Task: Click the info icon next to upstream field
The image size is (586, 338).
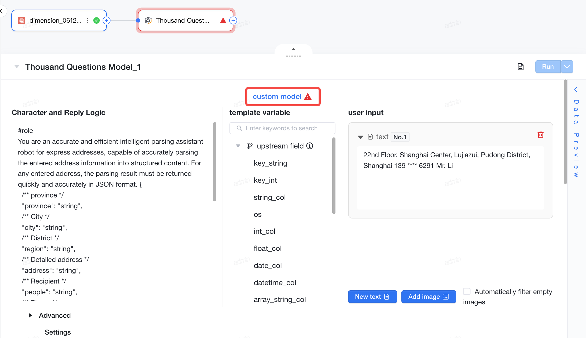Action: pos(310,146)
